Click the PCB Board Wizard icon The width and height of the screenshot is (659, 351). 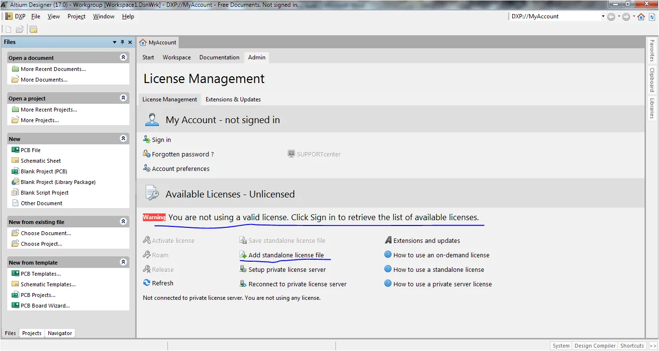15,306
